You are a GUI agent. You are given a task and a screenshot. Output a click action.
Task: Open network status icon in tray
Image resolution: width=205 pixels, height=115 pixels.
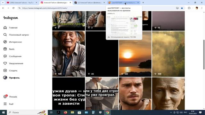(178, 112)
